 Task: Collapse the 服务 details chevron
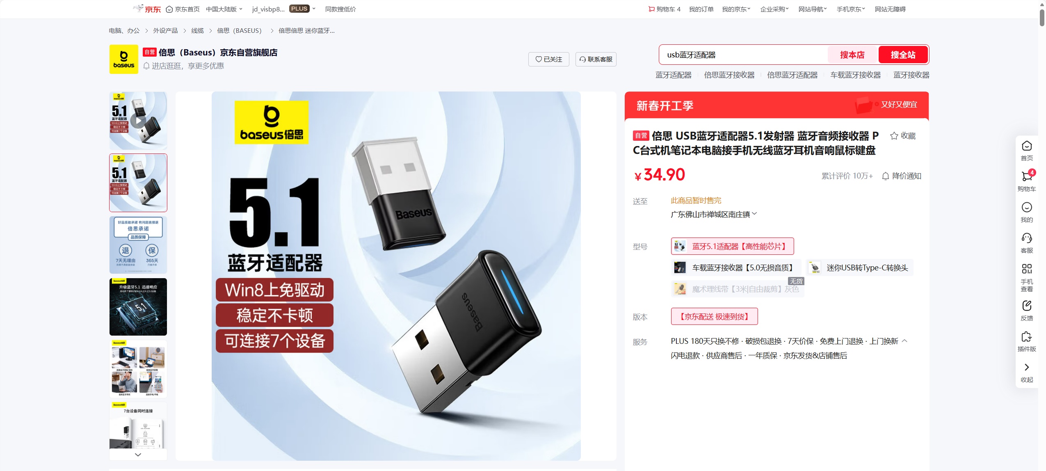904,341
